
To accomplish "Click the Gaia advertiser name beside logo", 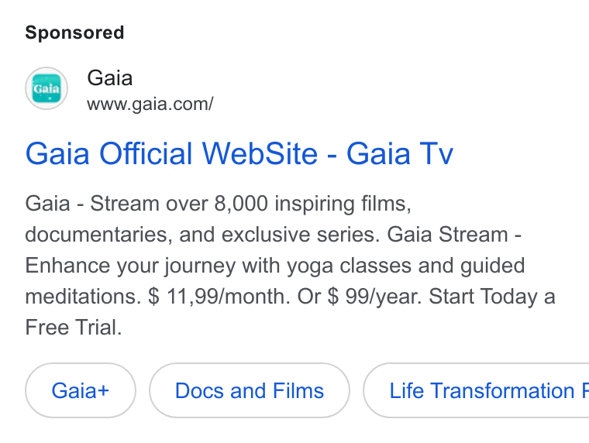I will pyautogui.click(x=110, y=78).
